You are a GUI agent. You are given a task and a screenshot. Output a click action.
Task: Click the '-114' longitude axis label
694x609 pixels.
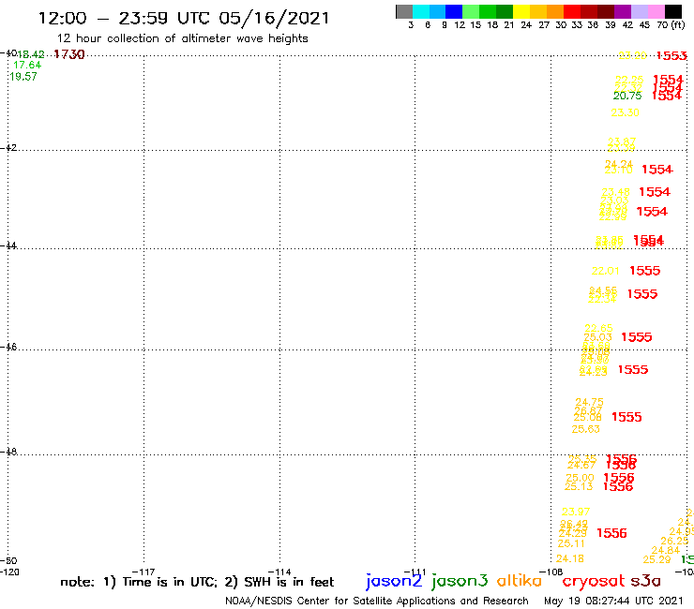coord(279,572)
